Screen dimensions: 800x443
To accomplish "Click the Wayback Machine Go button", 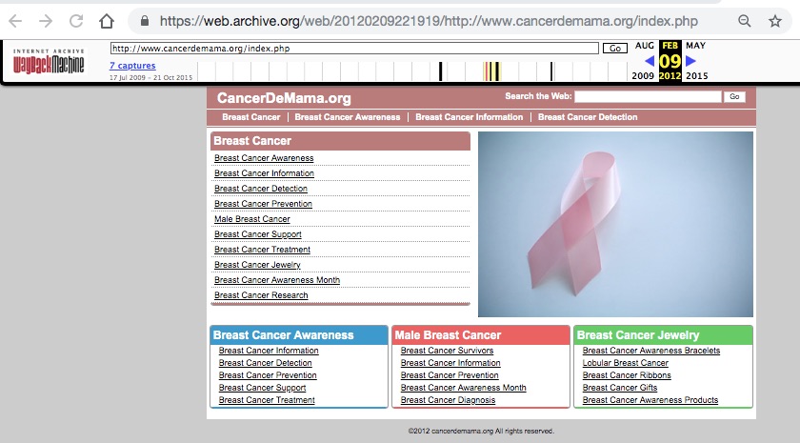I will [614, 48].
